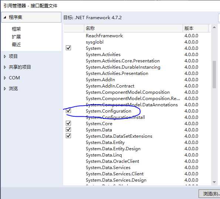Select System.Data.Services.Design row
The height and width of the screenshot is (199, 220).
pyautogui.click(x=137, y=180)
